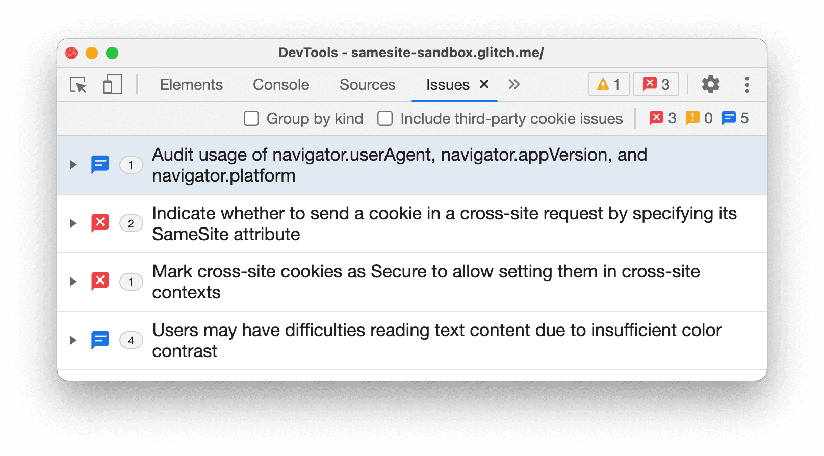Click the yellow warnings counter badge
824x456 pixels.
608,84
